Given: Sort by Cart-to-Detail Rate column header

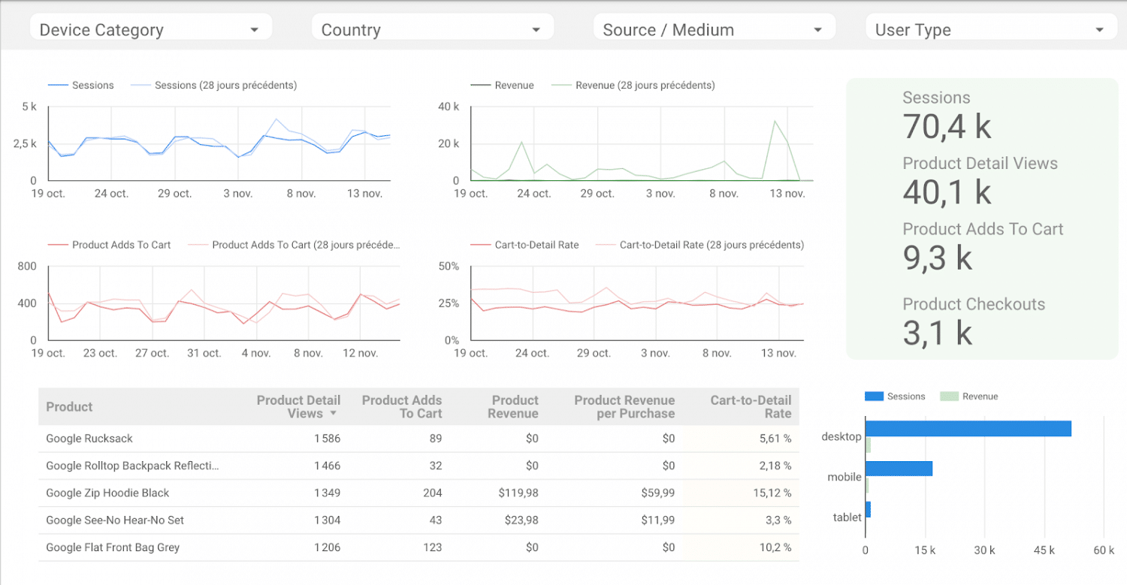Looking at the screenshot, I should (751, 407).
